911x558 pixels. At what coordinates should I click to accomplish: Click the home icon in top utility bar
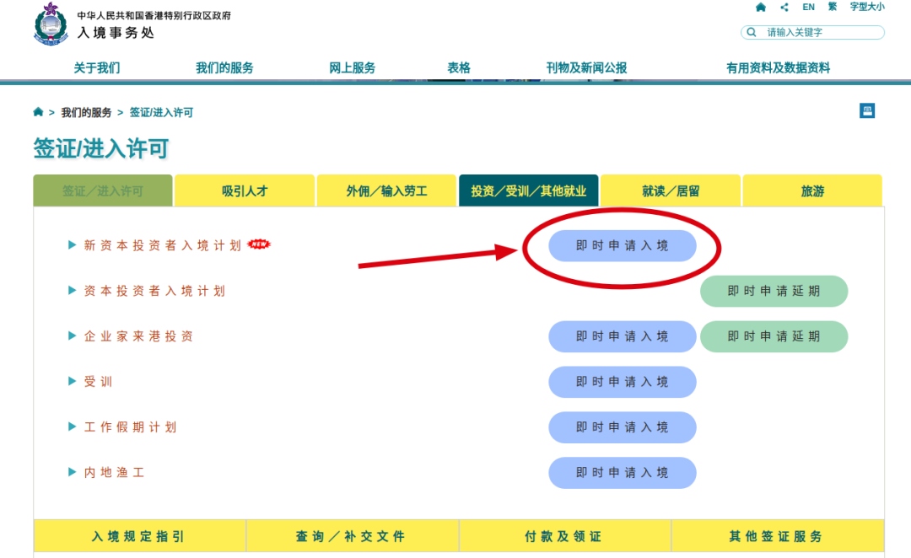pos(761,7)
